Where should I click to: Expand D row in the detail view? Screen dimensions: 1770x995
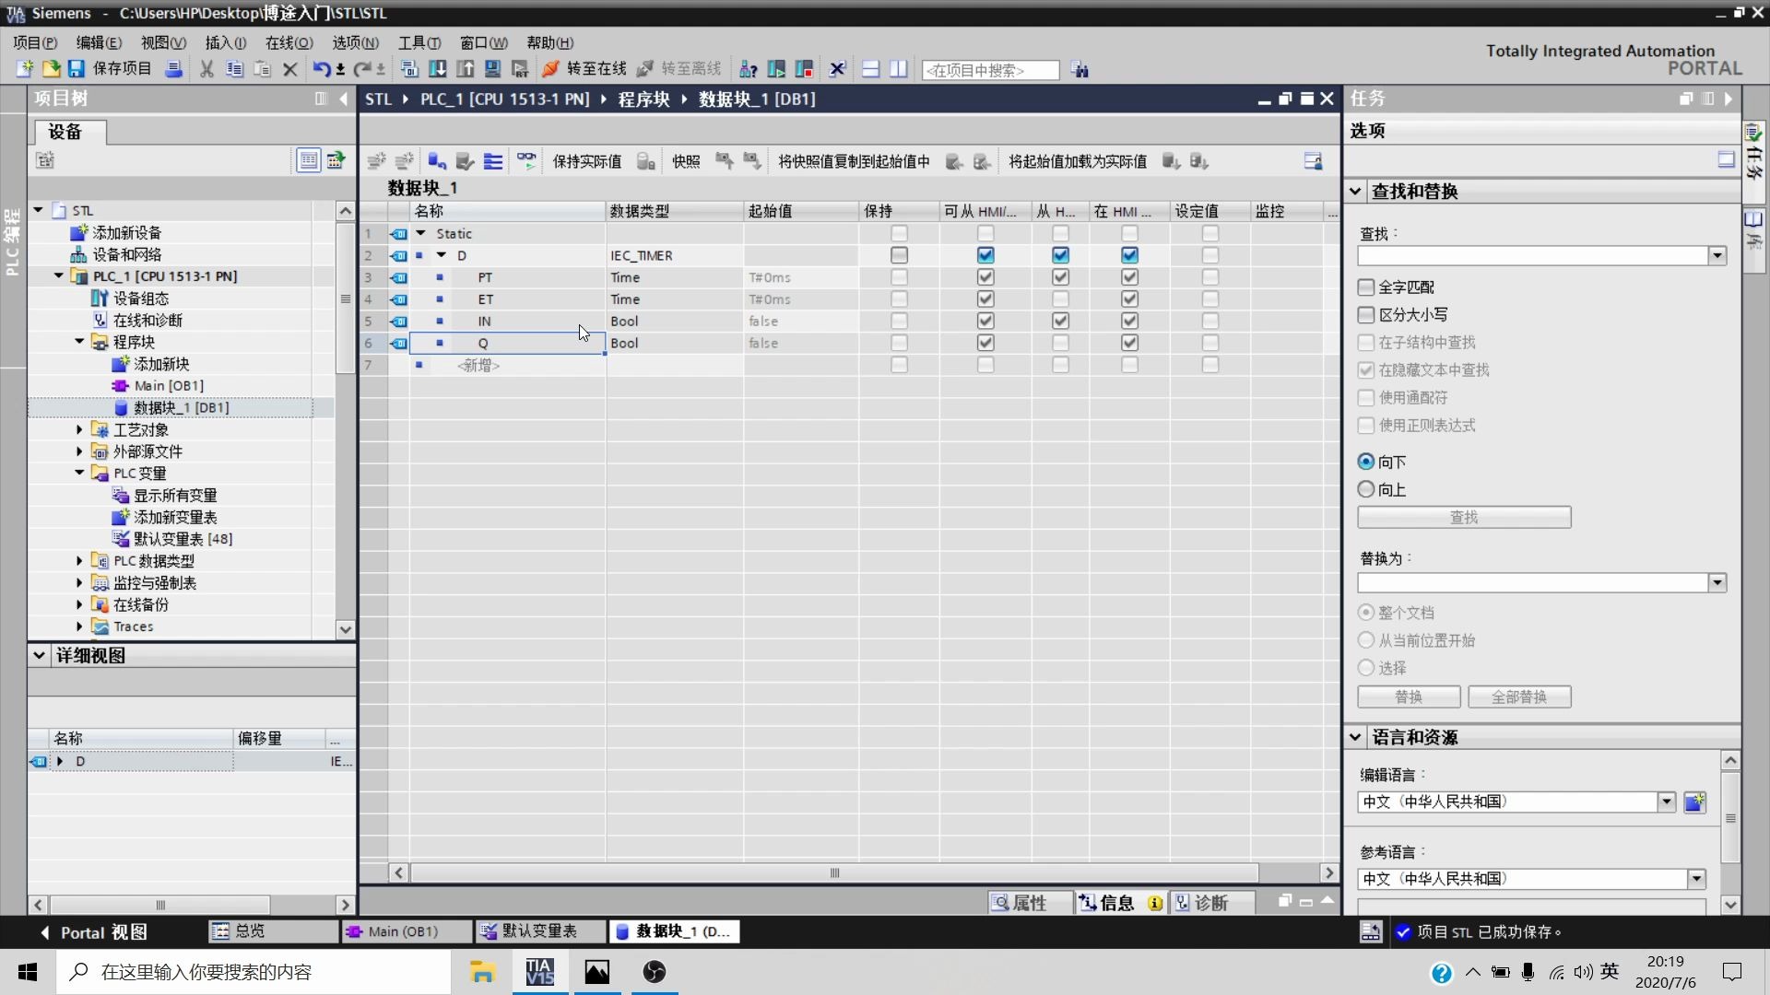coord(60,761)
